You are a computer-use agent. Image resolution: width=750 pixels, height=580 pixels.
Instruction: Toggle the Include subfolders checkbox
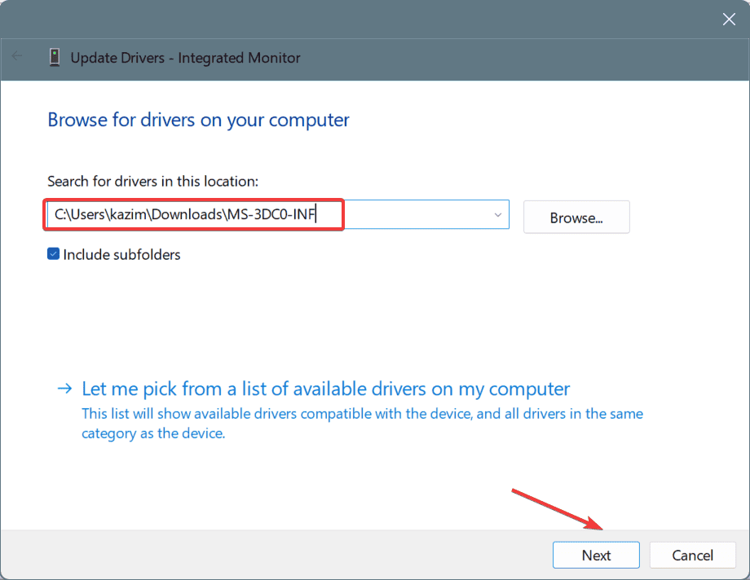point(53,254)
